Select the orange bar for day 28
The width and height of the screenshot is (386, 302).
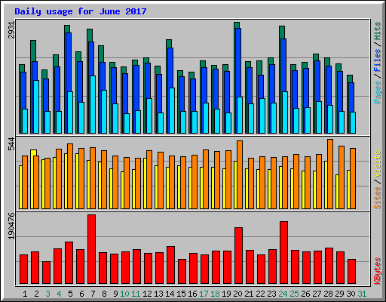tap(330, 174)
